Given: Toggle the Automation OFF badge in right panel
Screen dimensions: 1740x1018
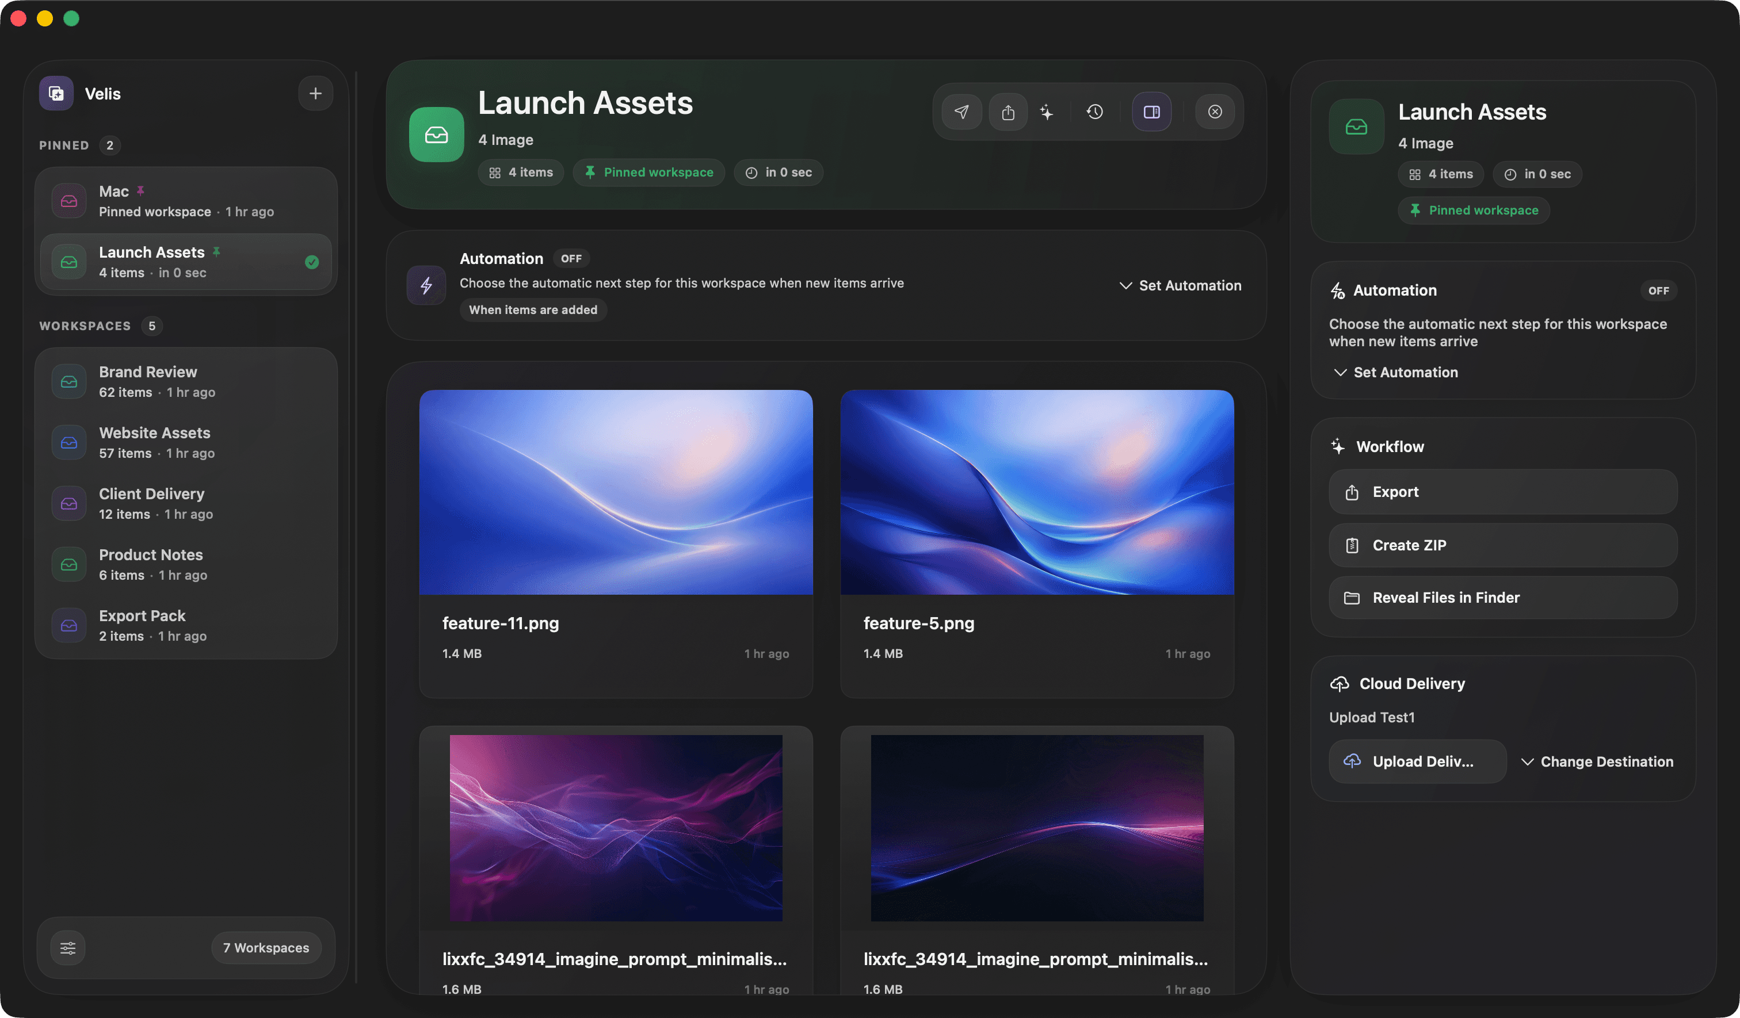Looking at the screenshot, I should [1658, 290].
